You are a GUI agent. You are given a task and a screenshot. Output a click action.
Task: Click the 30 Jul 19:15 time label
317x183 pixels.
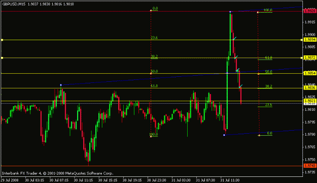(x=132, y=180)
